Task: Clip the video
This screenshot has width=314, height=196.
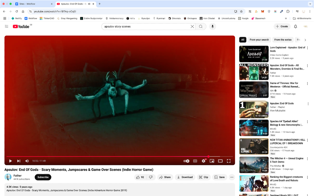Action: pos(204,177)
